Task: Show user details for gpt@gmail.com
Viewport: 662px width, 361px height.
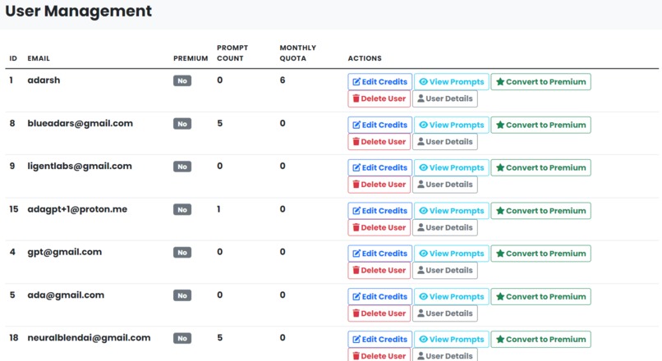Action: 445,270
